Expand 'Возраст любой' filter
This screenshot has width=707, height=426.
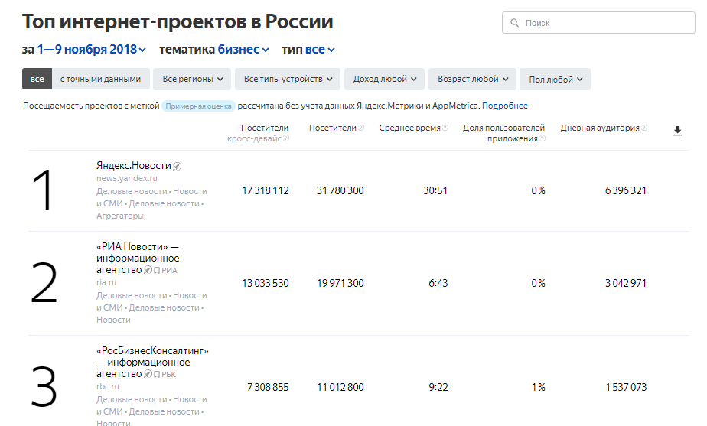(x=472, y=79)
